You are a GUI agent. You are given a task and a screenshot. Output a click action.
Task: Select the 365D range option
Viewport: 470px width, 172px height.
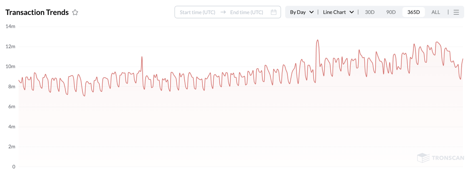(x=413, y=12)
